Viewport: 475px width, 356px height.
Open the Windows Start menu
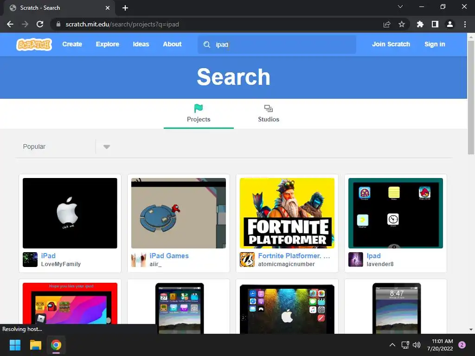tap(15, 345)
